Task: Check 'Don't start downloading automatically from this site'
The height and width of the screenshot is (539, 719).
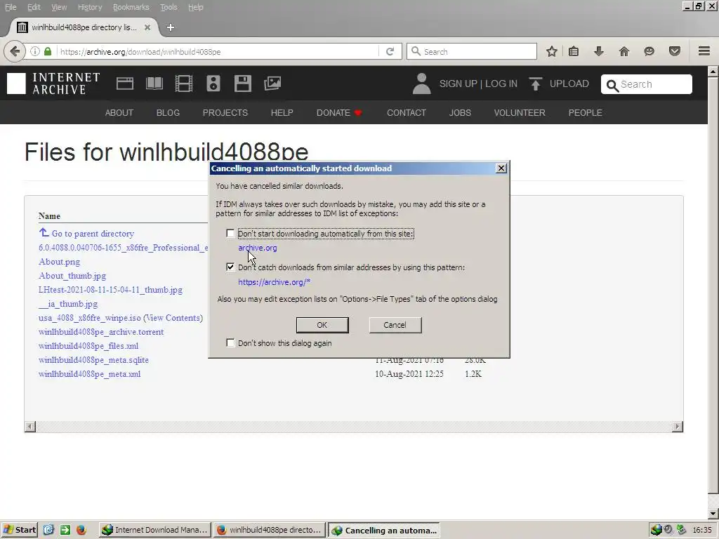Action: click(x=230, y=234)
